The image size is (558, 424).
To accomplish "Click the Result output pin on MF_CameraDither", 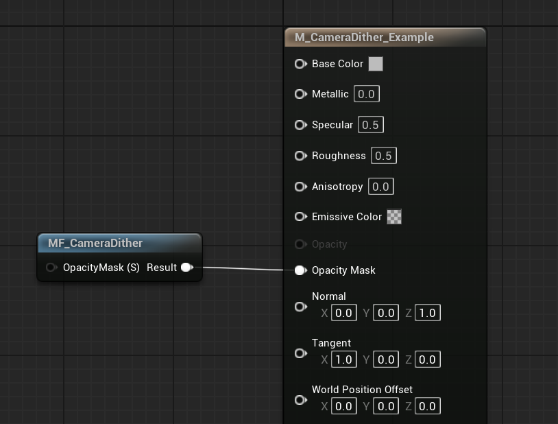I will tap(186, 268).
